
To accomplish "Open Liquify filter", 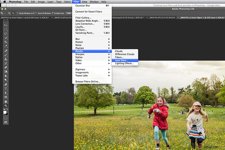I will pyautogui.click(x=92, y=27).
